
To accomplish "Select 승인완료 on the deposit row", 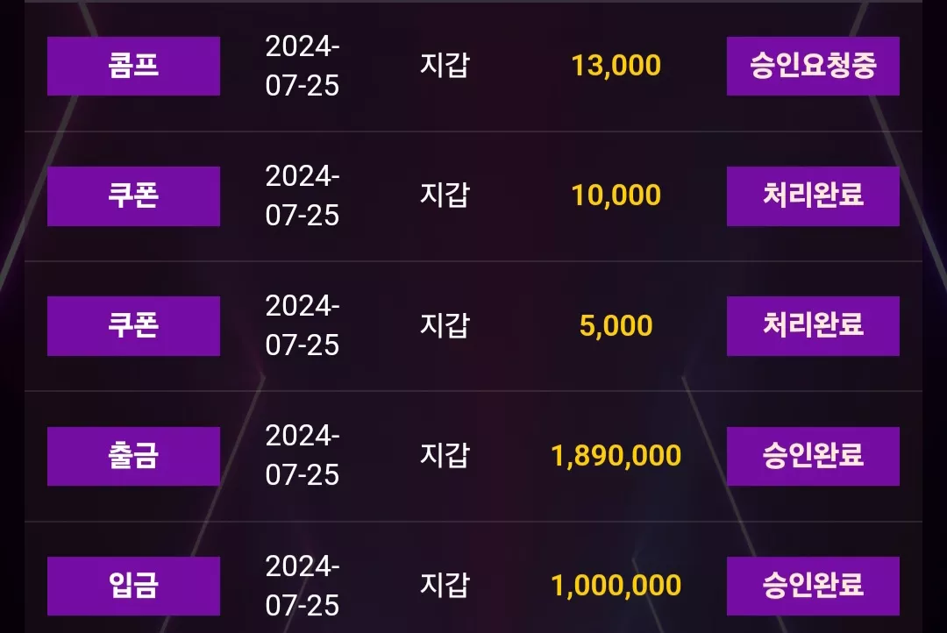I will (x=813, y=586).
